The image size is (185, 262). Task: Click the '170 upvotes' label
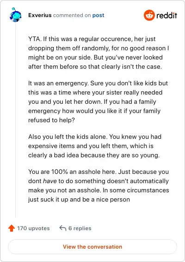point(33,228)
